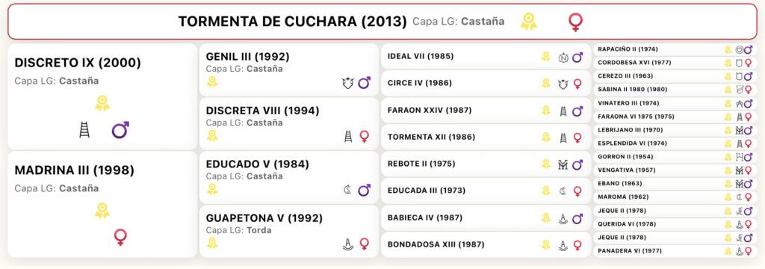Click the ladder brand icon for Discreta VIII
Screen dimensions: 765x269
click(x=348, y=136)
